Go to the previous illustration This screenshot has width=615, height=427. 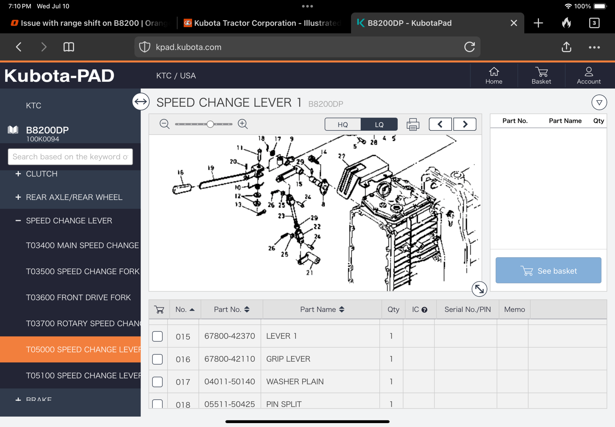(440, 124)
